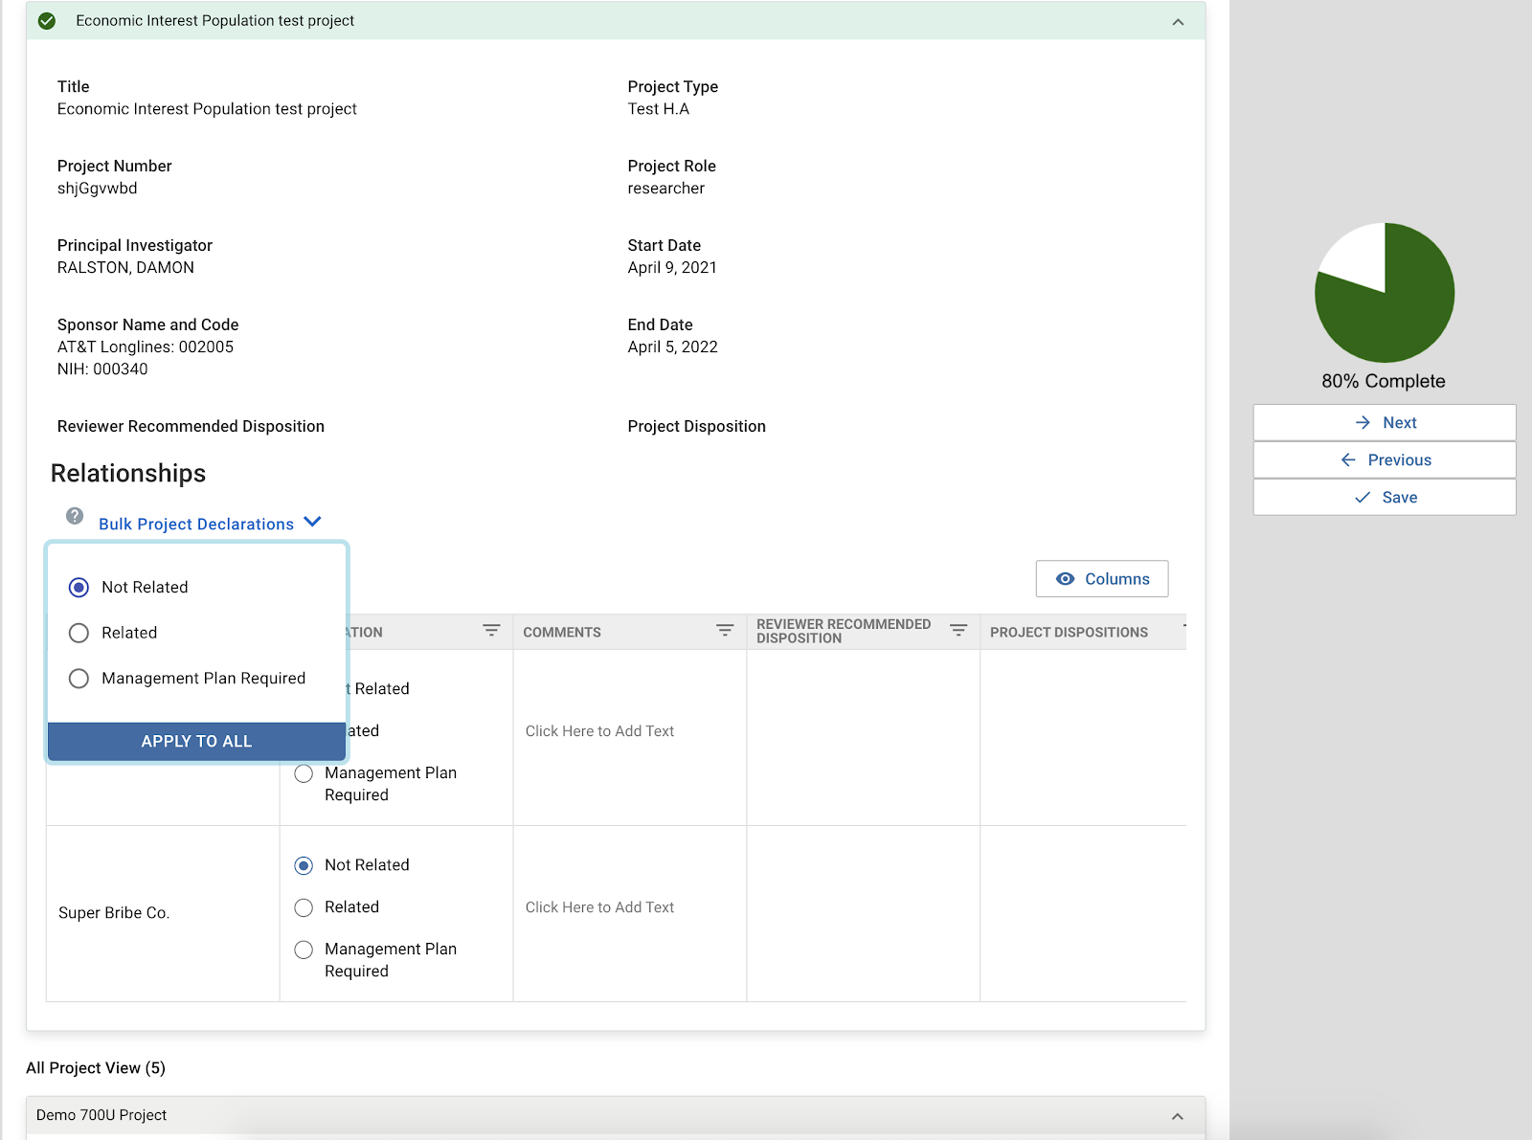Open filter for Reviewer Recommended Disposition column

pos(958,631)
